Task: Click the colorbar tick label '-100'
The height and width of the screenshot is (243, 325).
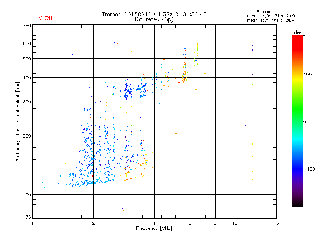Action: coord(309,169)
